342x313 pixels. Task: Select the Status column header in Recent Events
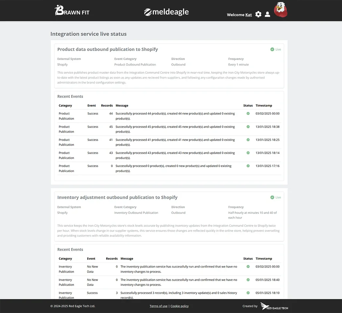248,105
